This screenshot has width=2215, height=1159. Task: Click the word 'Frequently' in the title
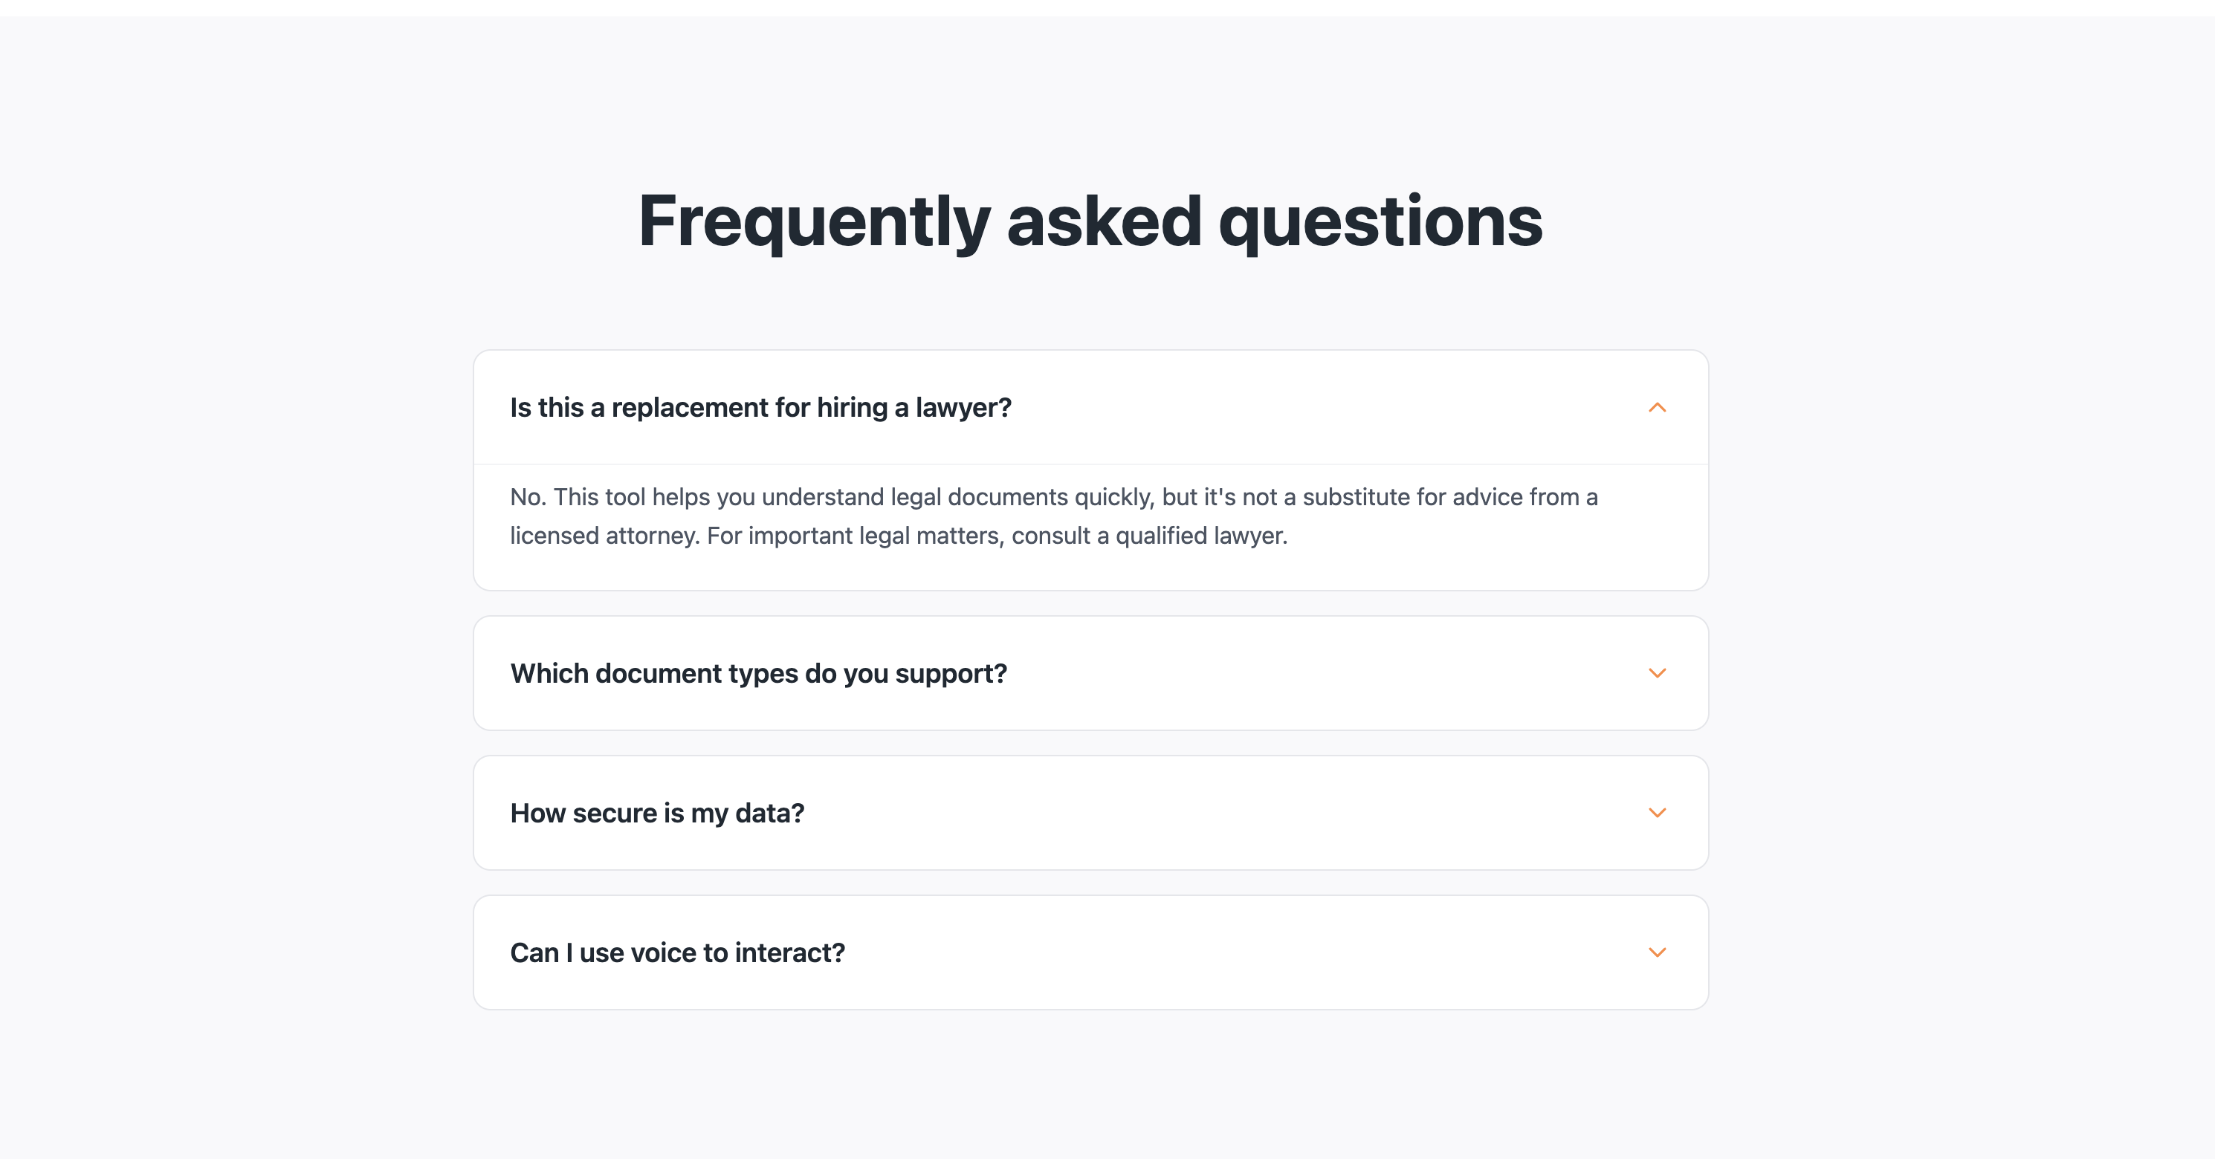coord(813,221)
